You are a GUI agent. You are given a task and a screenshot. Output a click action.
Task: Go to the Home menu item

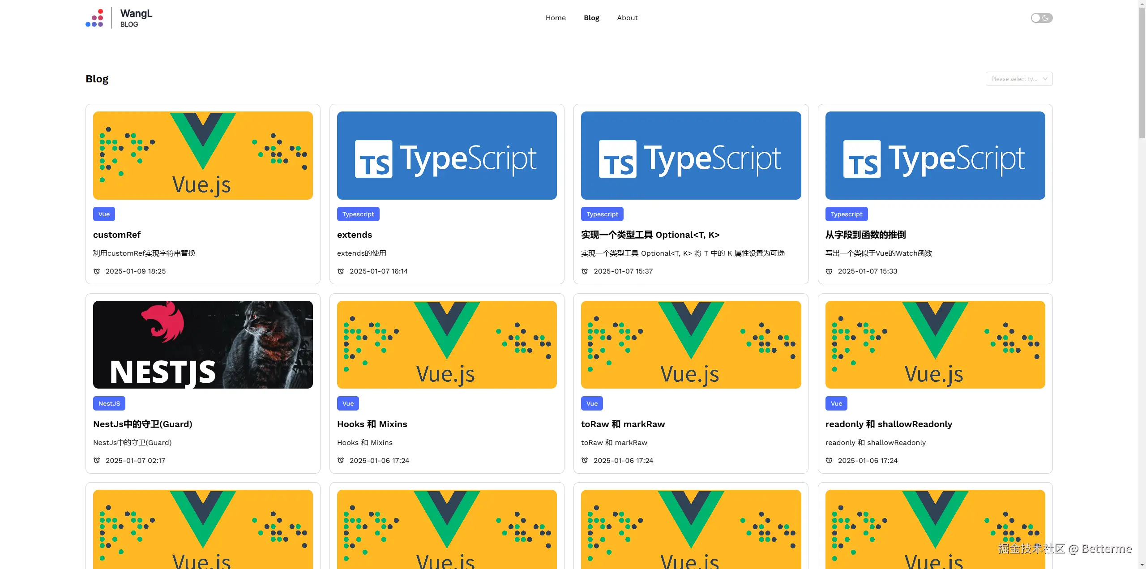click(556, 18)
